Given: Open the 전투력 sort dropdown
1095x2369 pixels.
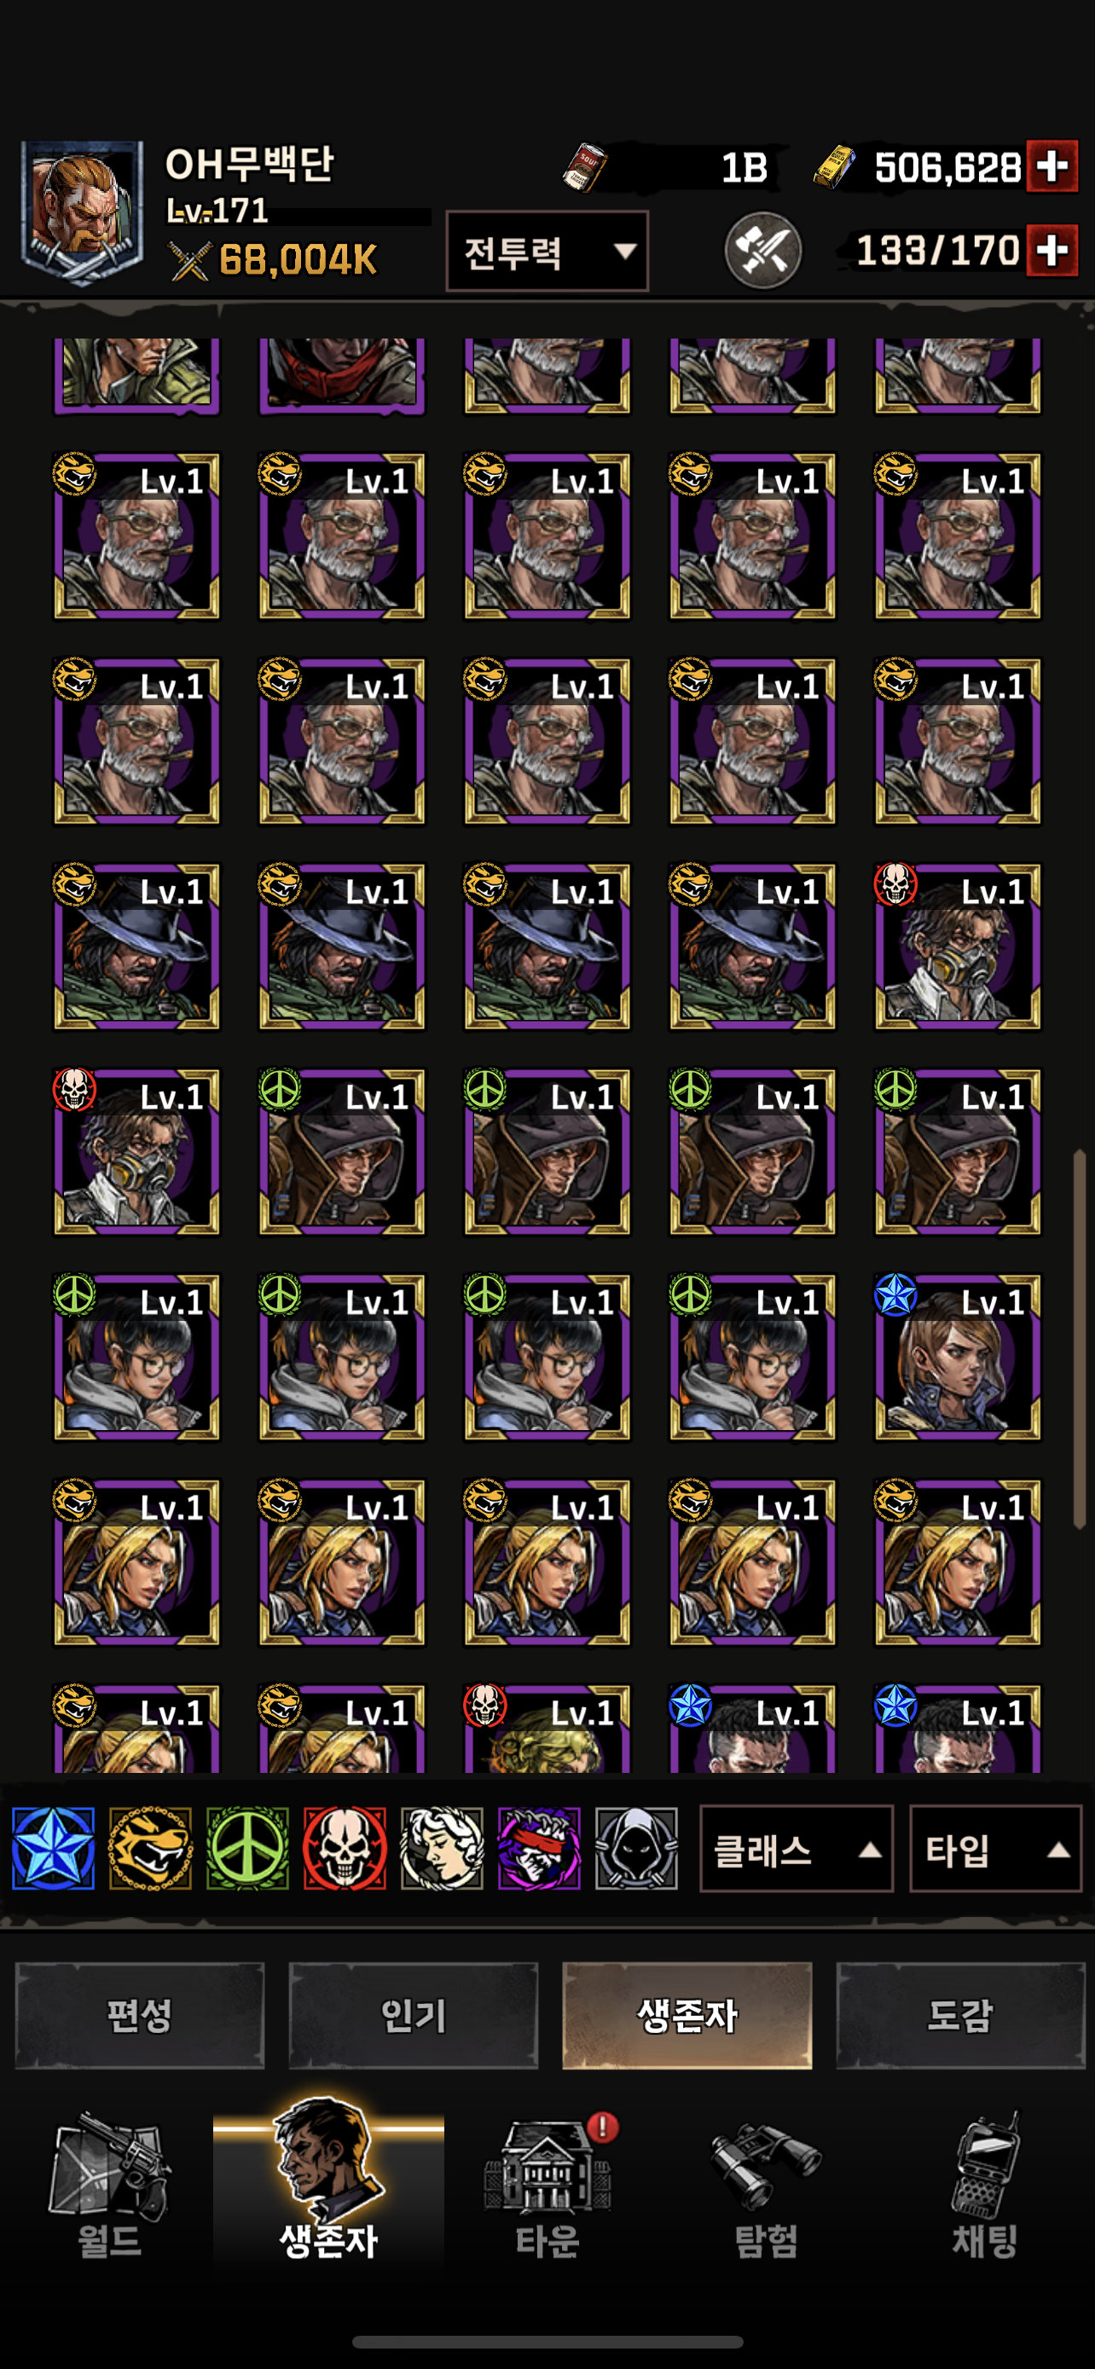Looking at the screenshot, I should [547, 251].
